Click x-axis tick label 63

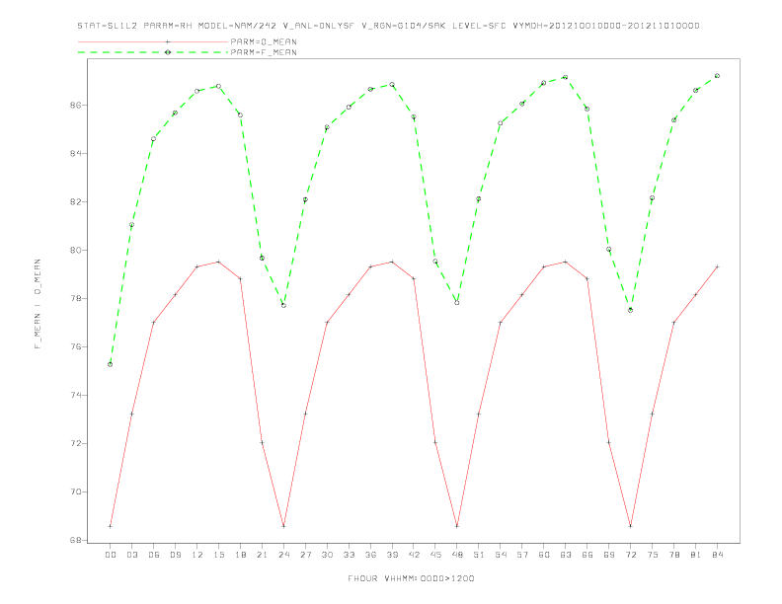(x=566, y=555)
